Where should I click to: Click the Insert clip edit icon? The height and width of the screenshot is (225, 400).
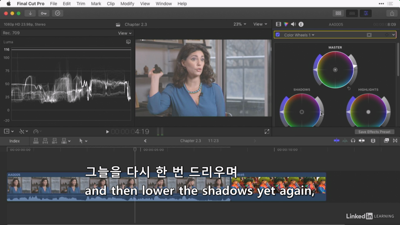tap(45, 141)
